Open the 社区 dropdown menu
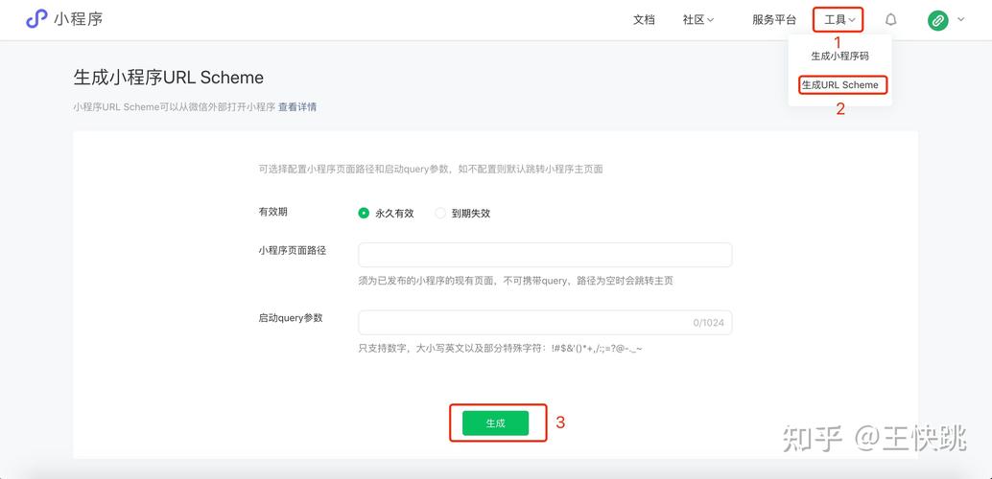Image resolution: width=992 pixels, height=479 pixels. pos(697,19)
